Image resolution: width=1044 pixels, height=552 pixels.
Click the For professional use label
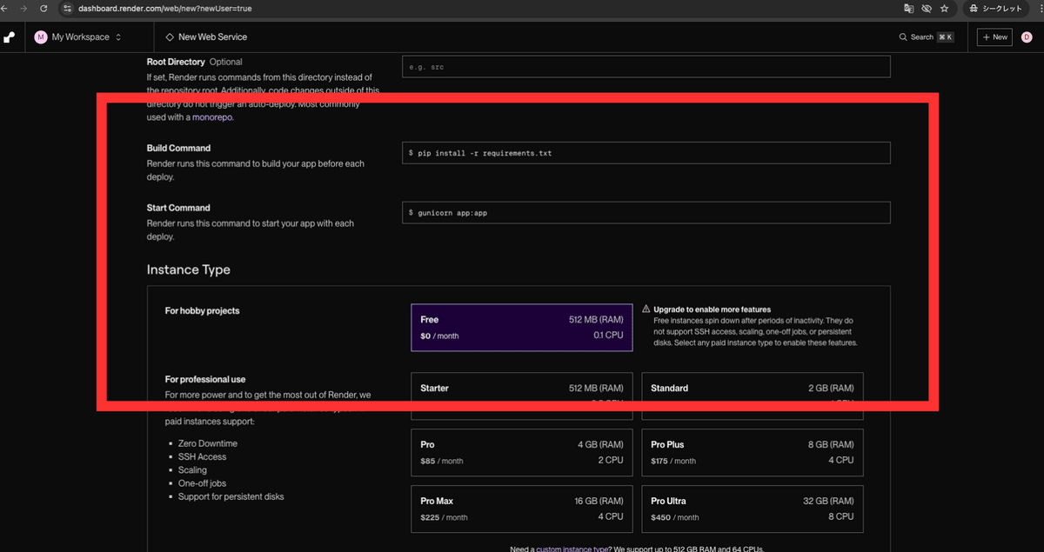[205, 379]
